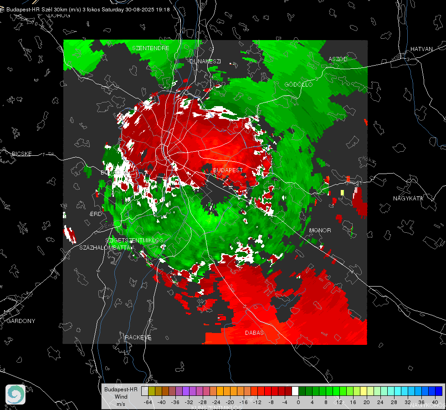
Task: Click the swirl logo icon
Action: click(15, 395)
